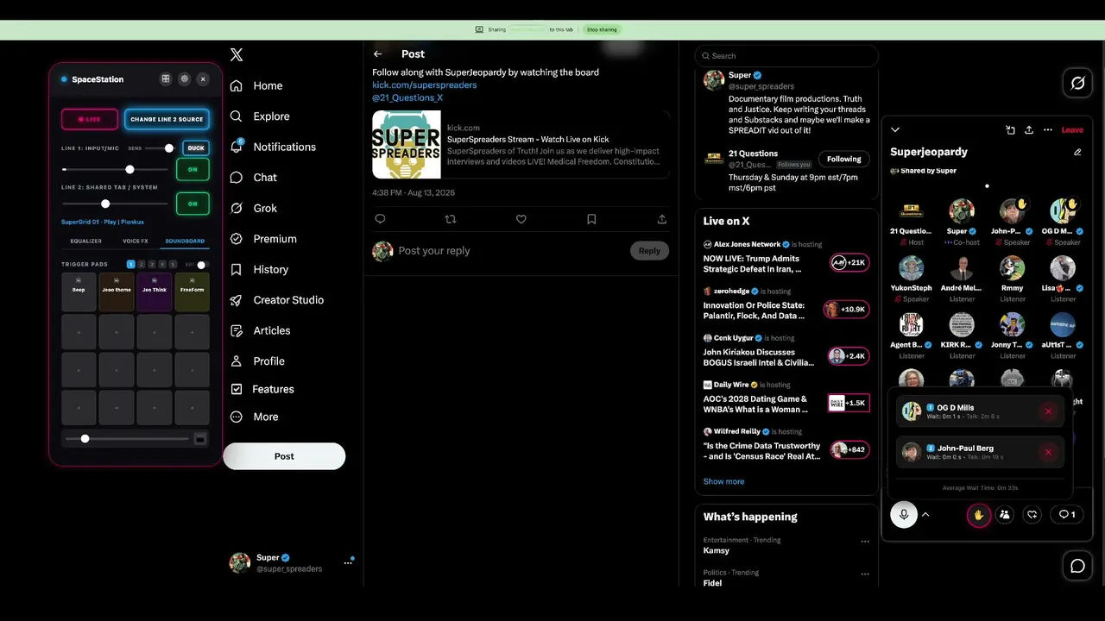Like the post with heart icon

click(x=521, y=219)
